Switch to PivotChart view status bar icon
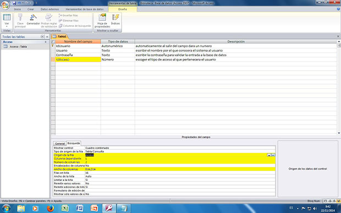 334,201
